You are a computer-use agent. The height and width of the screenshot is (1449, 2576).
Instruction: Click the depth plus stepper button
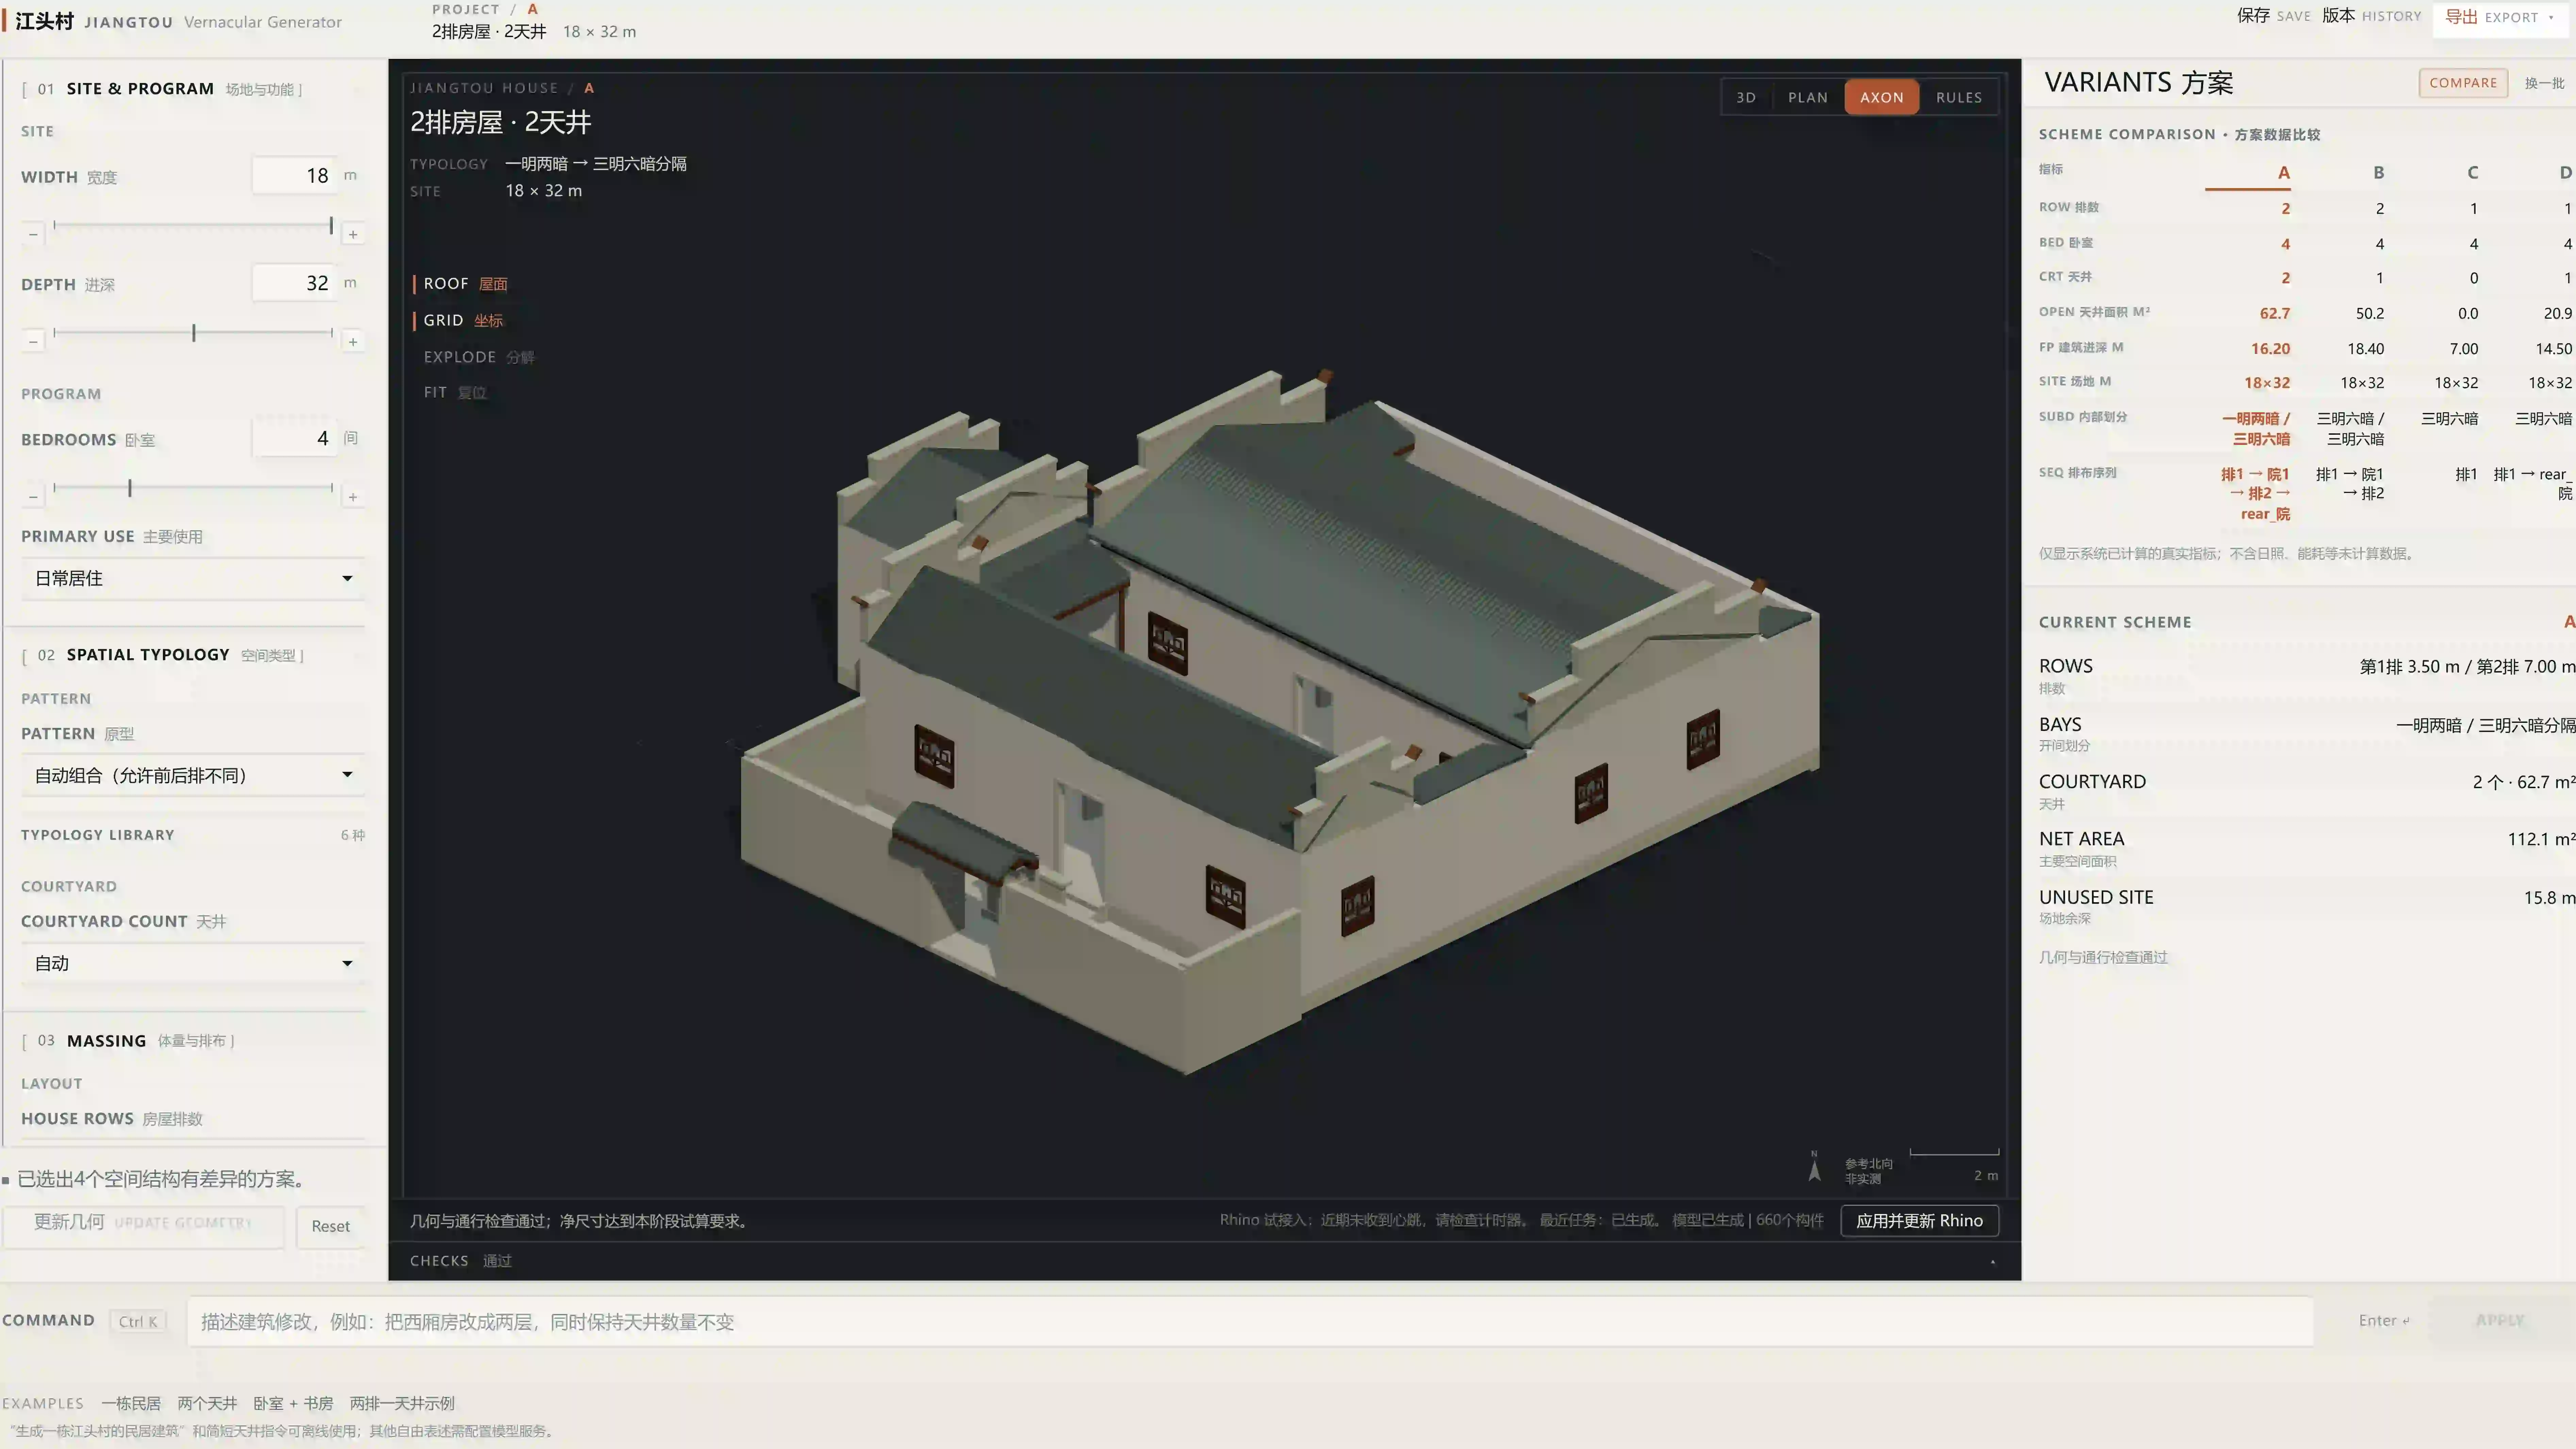point(353,342)
